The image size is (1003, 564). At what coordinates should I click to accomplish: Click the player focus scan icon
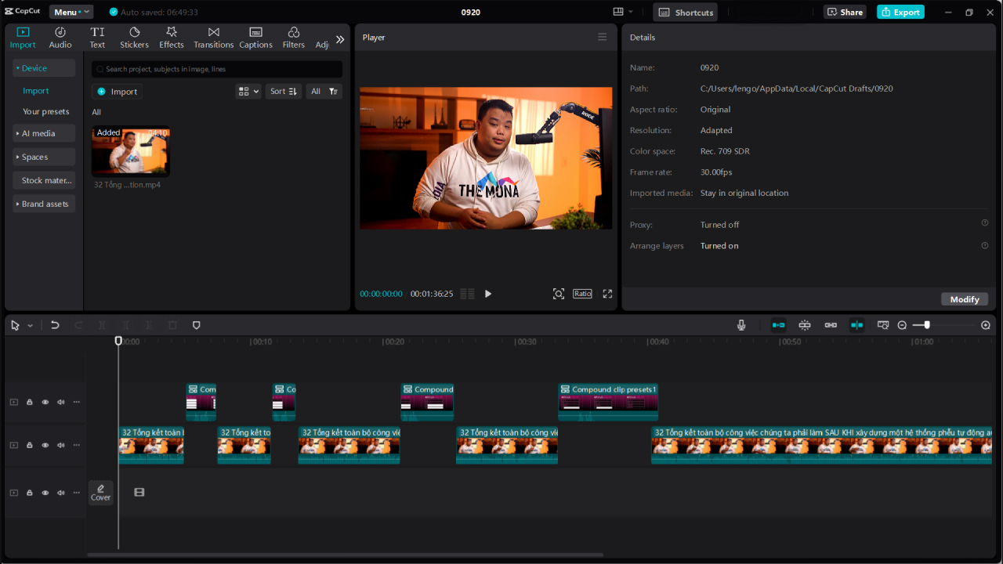click(x=558, y=294)
